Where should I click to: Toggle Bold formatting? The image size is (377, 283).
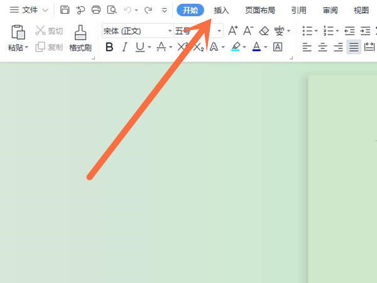coord(109,47)
